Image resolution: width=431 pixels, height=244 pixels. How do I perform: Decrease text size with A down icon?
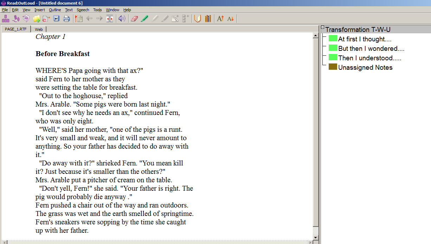pos(231,19)
